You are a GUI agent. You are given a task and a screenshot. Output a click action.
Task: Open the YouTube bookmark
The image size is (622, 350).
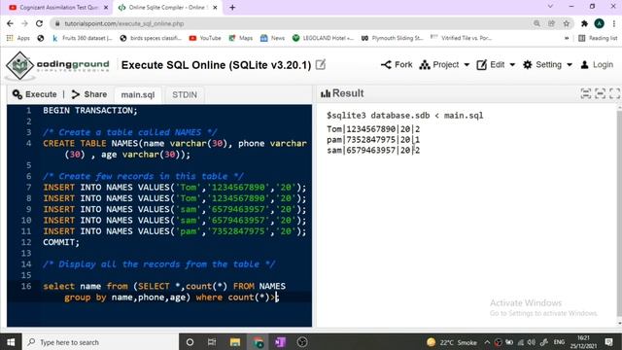tap(205, 38)
